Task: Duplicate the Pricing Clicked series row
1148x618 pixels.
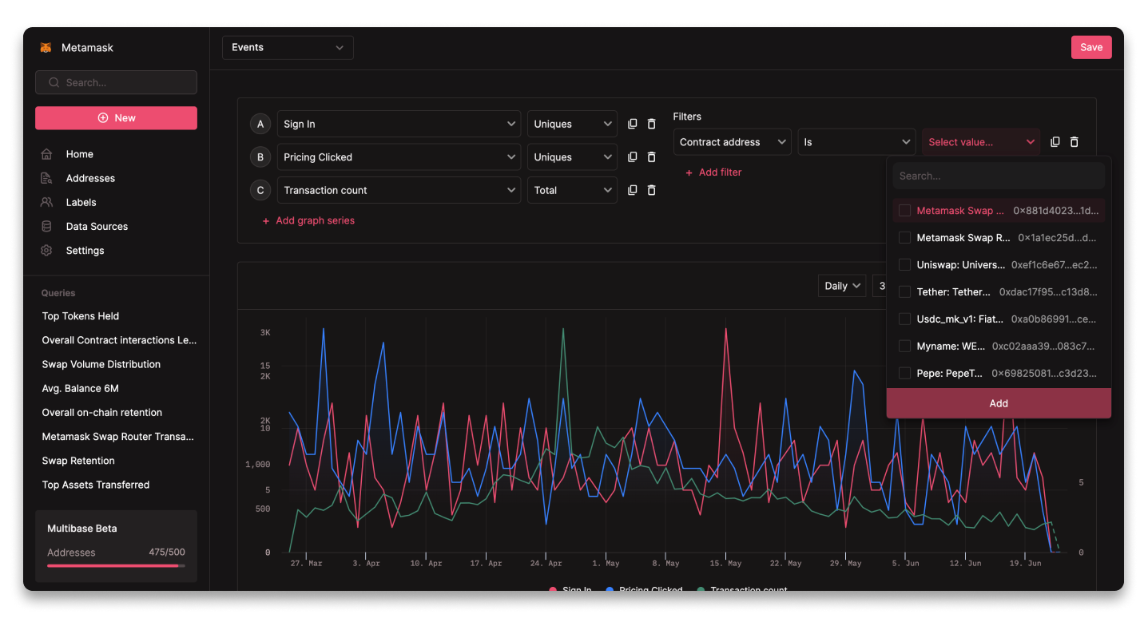Action: 633,157
